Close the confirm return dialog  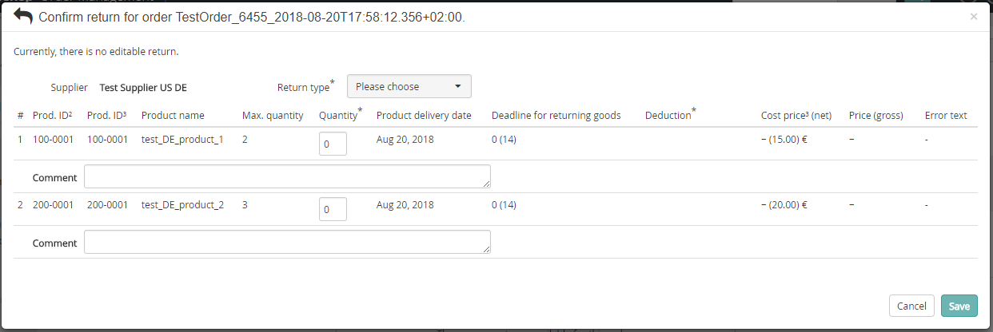[973, 16]
